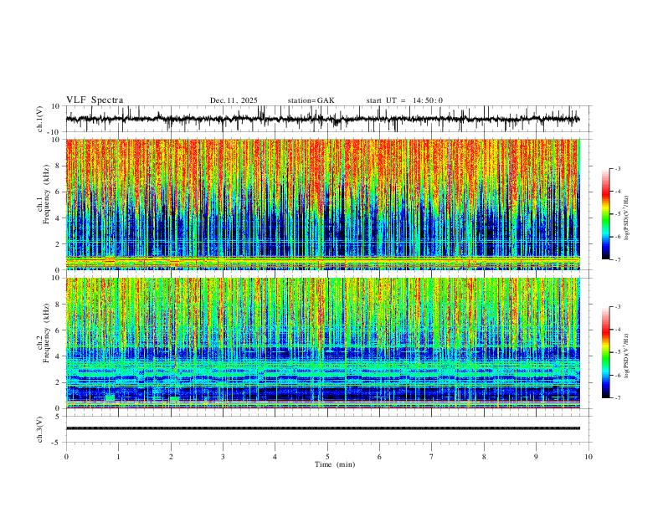Click the "ch.1(V)" waveform axis label

40,119
